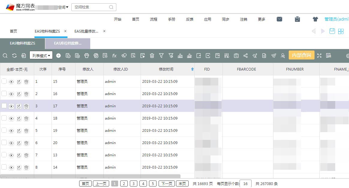Click the 内部查询 button

(301, 55)
